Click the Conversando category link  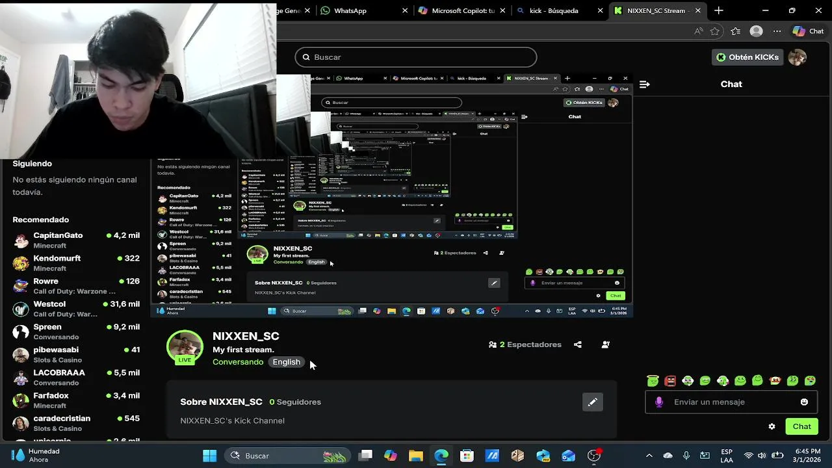tap(238, 362)
